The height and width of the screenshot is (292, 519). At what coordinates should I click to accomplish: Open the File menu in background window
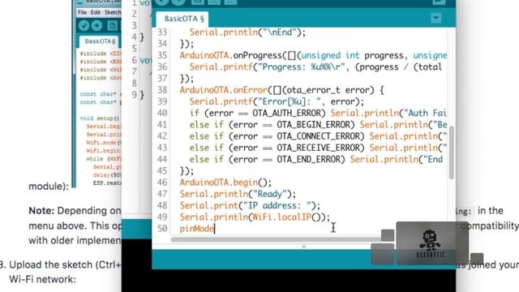82,12
